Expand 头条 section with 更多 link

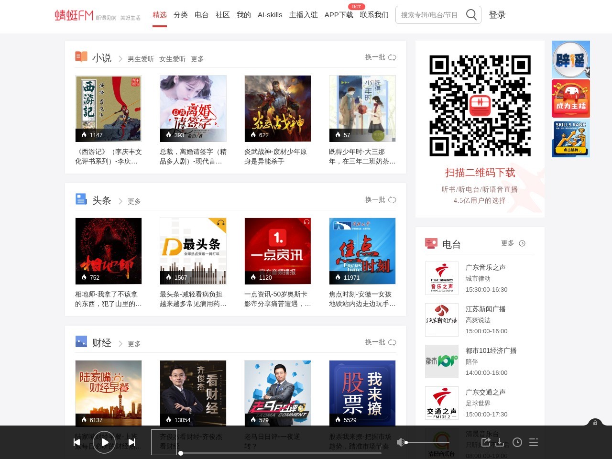click(x=134, y=201)
